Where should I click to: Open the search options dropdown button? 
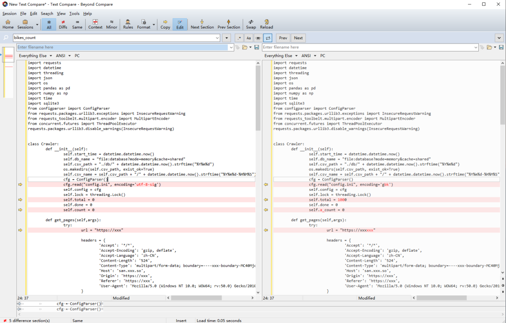coord(227,38)
